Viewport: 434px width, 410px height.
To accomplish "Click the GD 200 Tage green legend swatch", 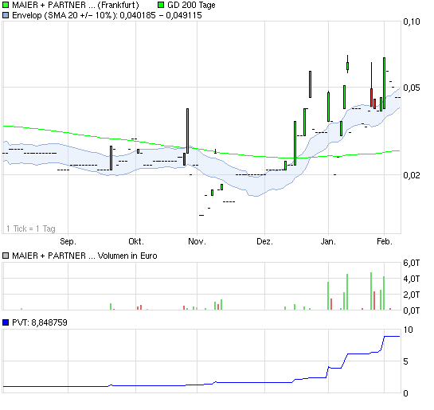I will click(161, 5).
